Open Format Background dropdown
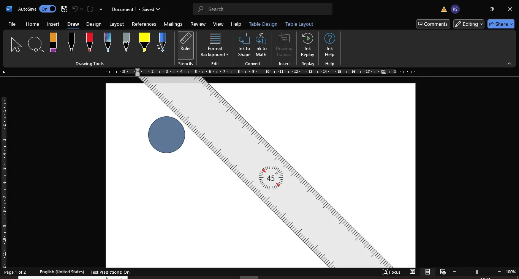The image size is (519, 279). click(215, 45)
